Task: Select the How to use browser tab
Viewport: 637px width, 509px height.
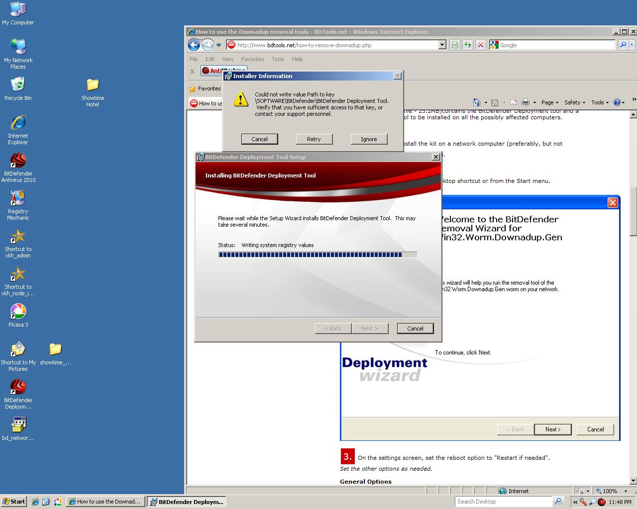Action: (x=206, y=103)
